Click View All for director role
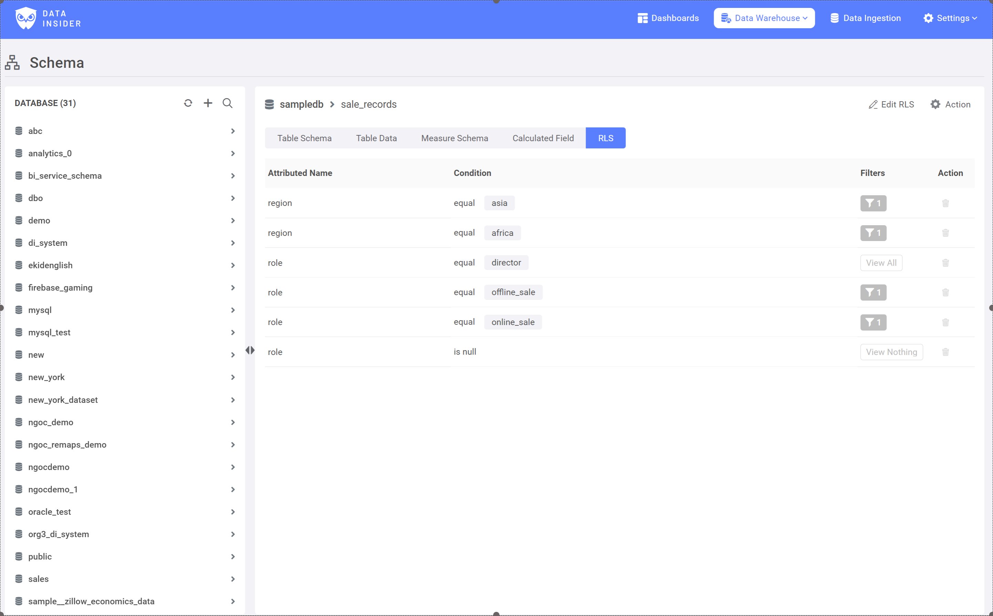 point(881,263)
